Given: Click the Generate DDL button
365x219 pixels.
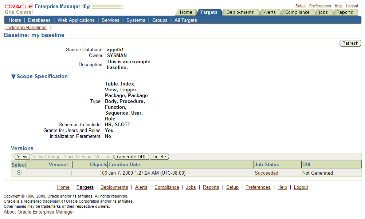Looking at the screenshot, I should click(132, 157).
